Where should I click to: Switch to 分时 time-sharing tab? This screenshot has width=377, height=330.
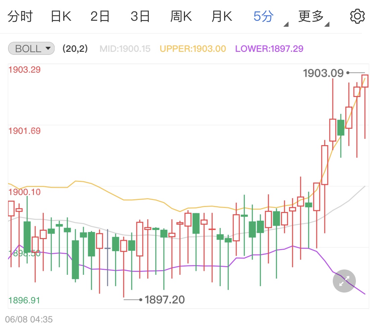coord(20,16)
